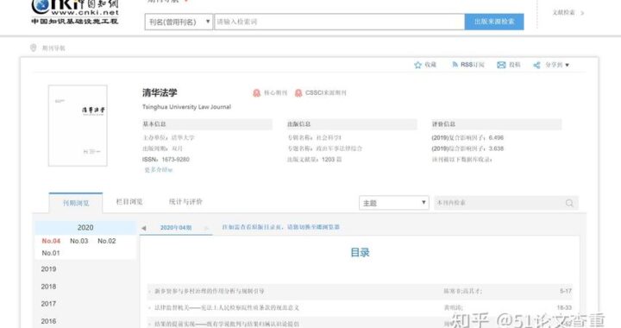Click the Tsinghua University Law Journal subtitle

[186, 107]
